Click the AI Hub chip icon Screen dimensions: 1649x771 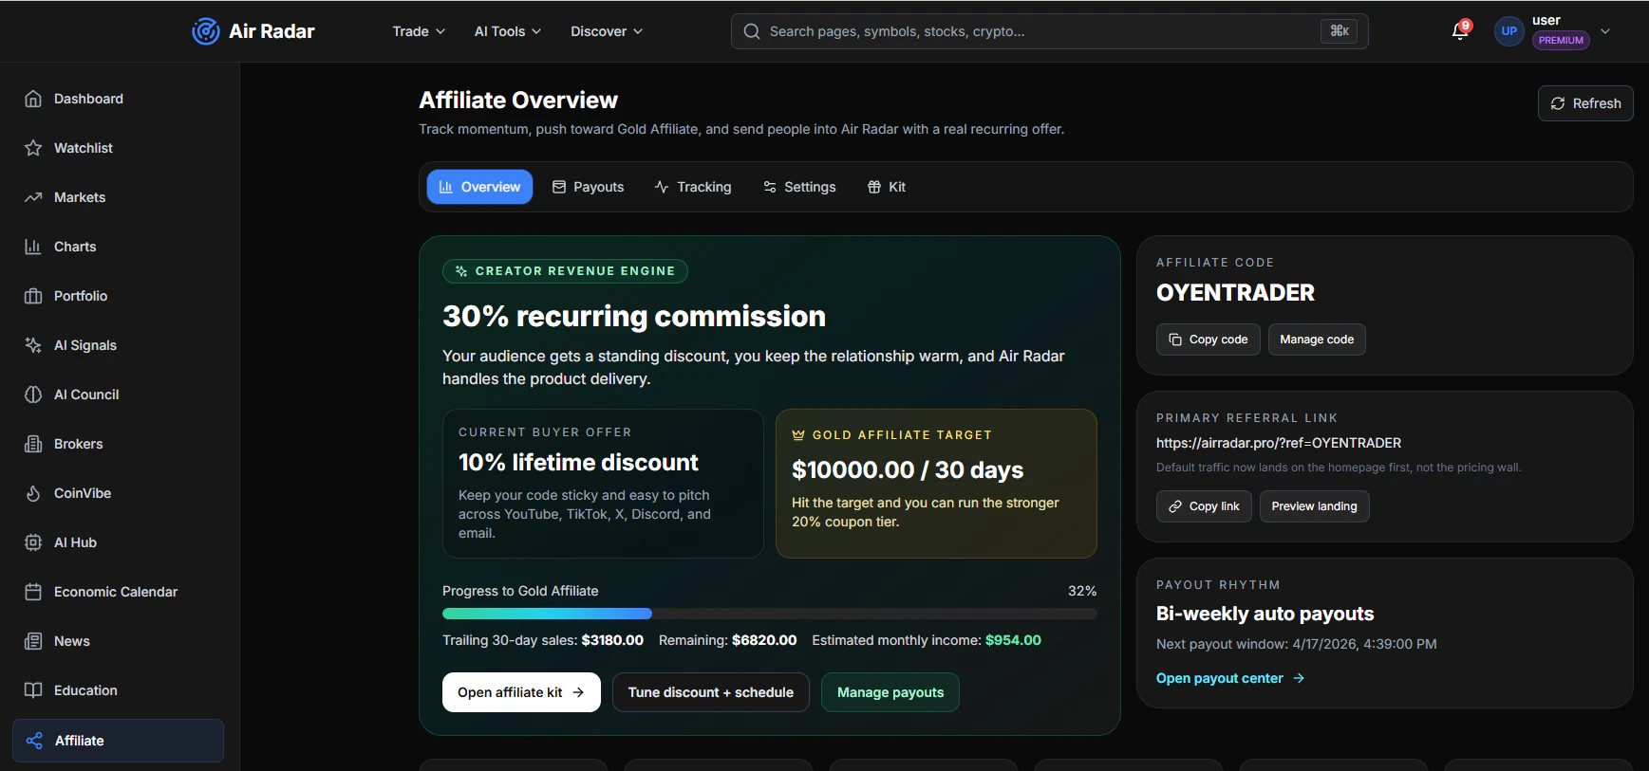[33, 542]
